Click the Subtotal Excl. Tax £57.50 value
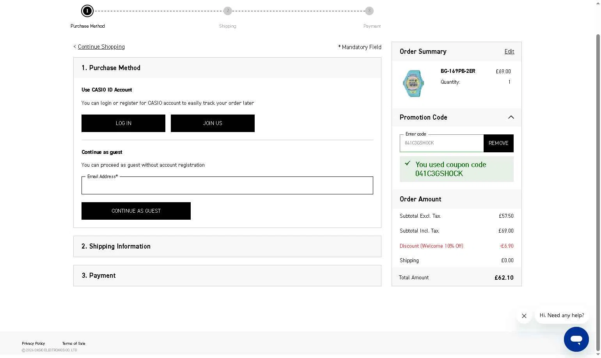The width and height of the screenshot is (601, 358). point(506,216)
